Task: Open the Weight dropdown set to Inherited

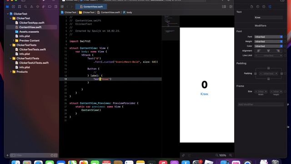Action: 269,41
